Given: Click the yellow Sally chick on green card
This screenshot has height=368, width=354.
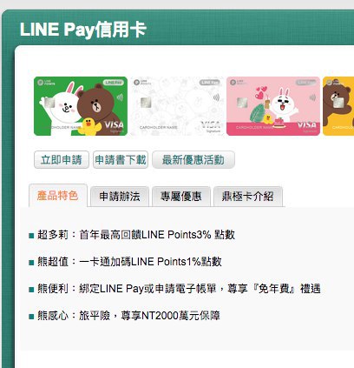Looking at the screenshot, I should pyautogui.click(x=89, y=126).
